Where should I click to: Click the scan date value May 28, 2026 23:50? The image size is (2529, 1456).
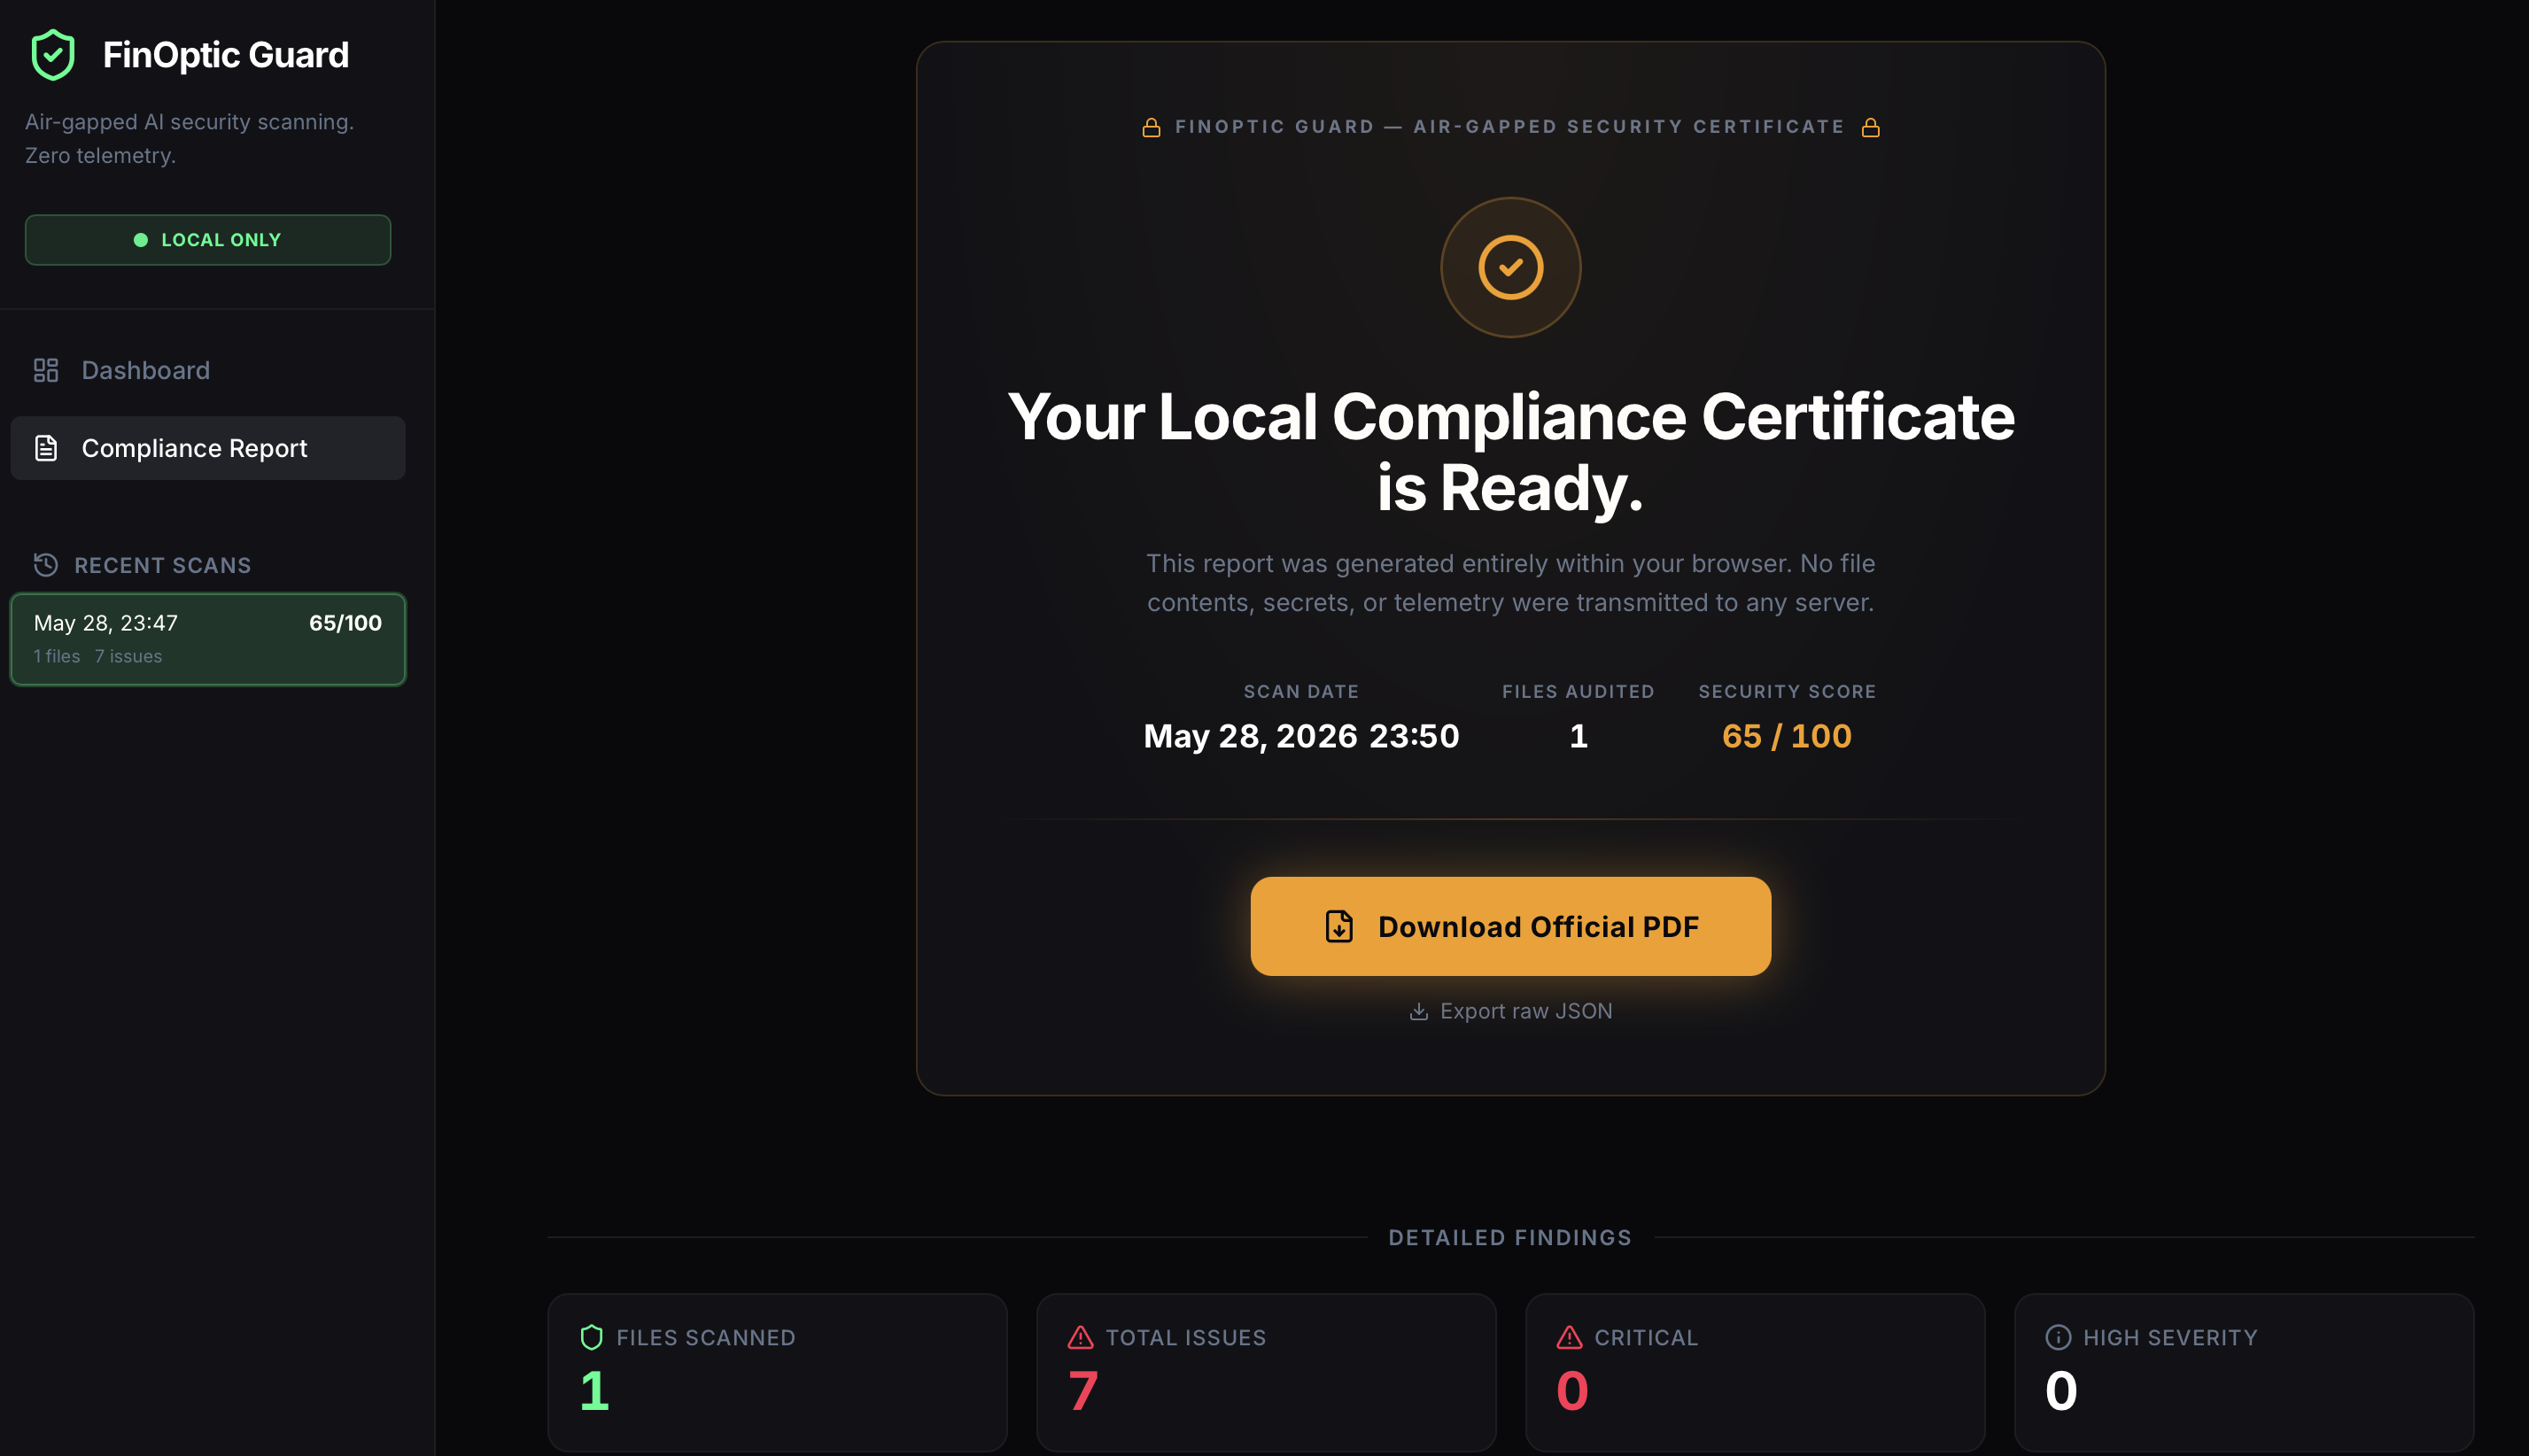coord(1301,736)
